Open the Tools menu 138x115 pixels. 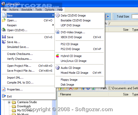(x=39, y=10)
